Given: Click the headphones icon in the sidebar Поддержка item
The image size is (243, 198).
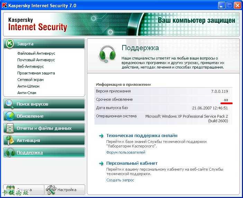Looking at the screenshot, I should click(10, 152).
